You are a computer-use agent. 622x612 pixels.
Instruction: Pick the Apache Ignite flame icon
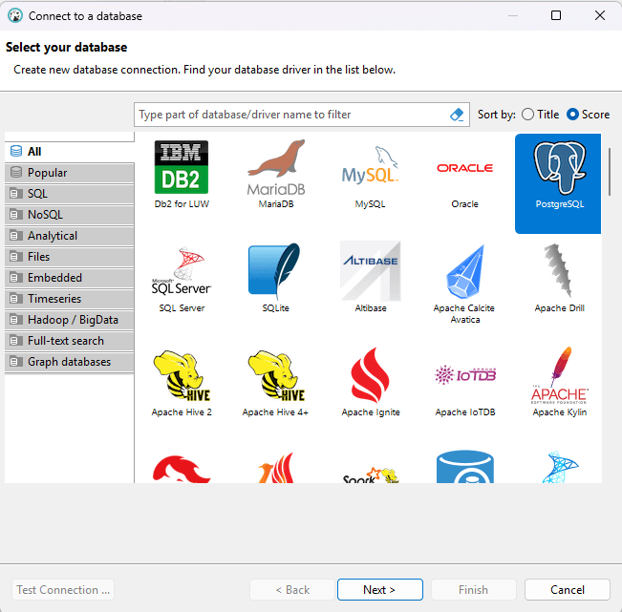coord(370,379)
